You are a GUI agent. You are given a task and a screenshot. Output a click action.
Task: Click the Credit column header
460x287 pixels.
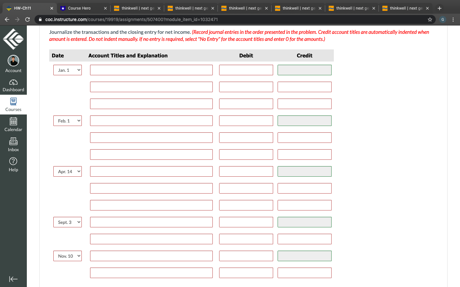(304, 55)
